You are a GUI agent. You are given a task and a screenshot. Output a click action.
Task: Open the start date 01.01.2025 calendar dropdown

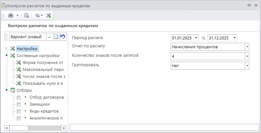point(196,38)
